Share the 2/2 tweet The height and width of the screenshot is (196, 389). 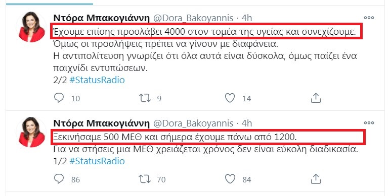click(316, 98)
